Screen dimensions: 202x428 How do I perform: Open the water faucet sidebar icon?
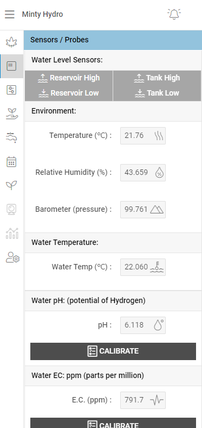[x=11, y=137]
